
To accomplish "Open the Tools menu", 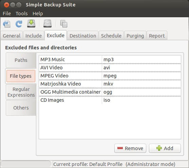I will pyautogui.click(x=22, y=14).
